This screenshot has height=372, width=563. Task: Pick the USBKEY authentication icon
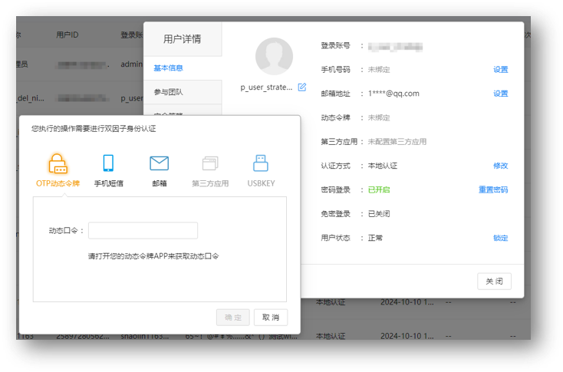point(260,163)
